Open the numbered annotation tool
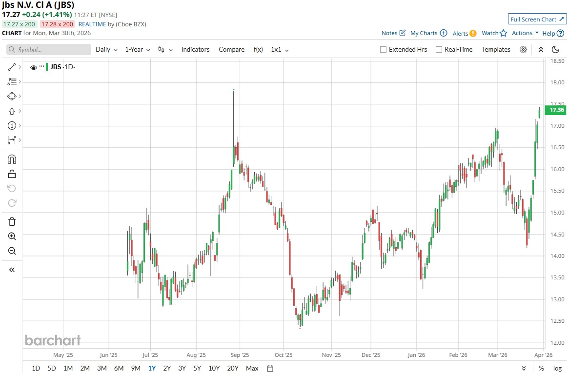This screenshot has height=373, width=568. pyautogui.click(x=12, y=125)
